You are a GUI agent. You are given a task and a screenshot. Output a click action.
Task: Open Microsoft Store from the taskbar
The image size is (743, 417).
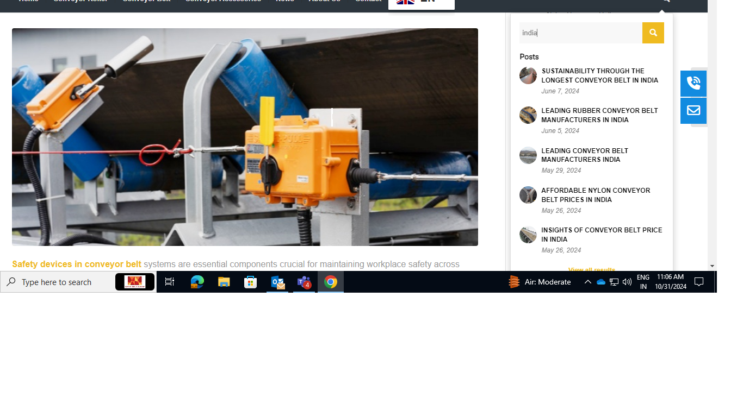pyautogui.click(x=250, y=282)
